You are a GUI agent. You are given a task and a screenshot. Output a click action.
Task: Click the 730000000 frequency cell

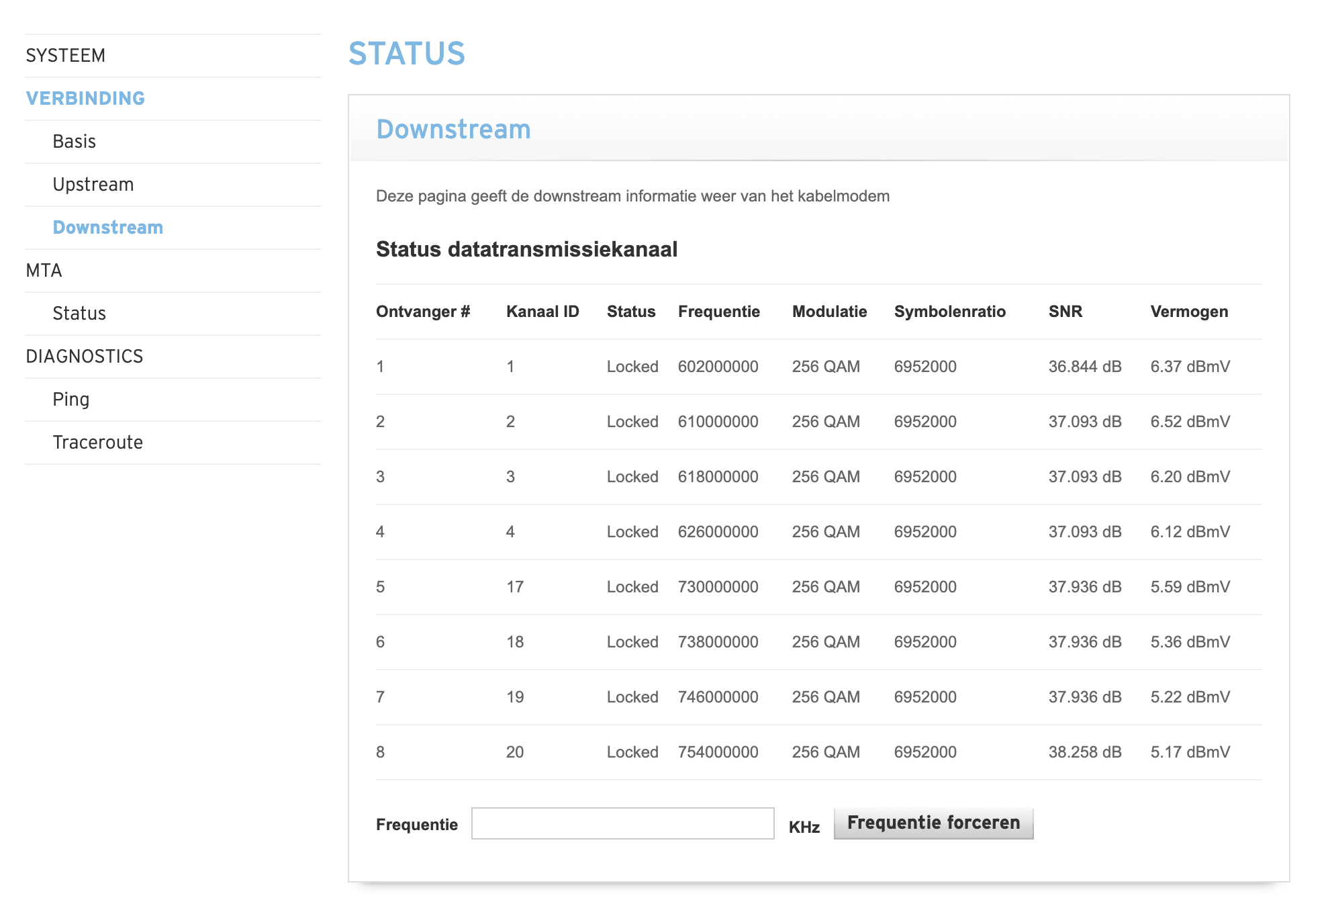pyautogui.click(x=718, y=587)
